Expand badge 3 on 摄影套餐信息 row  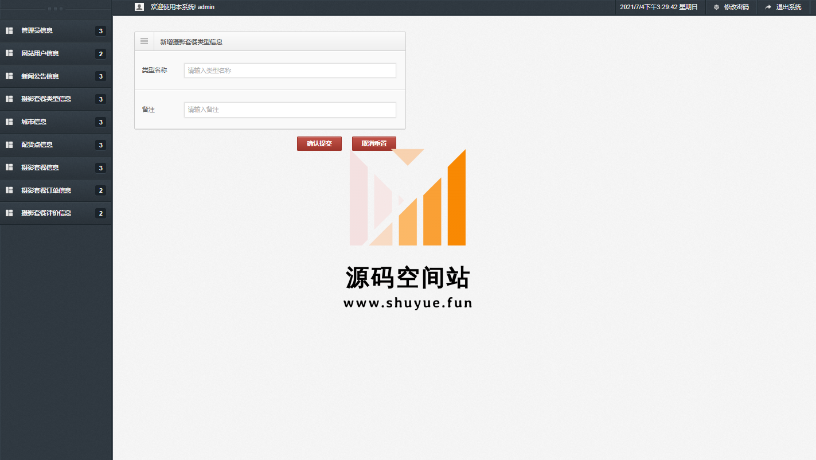[101, 168]
